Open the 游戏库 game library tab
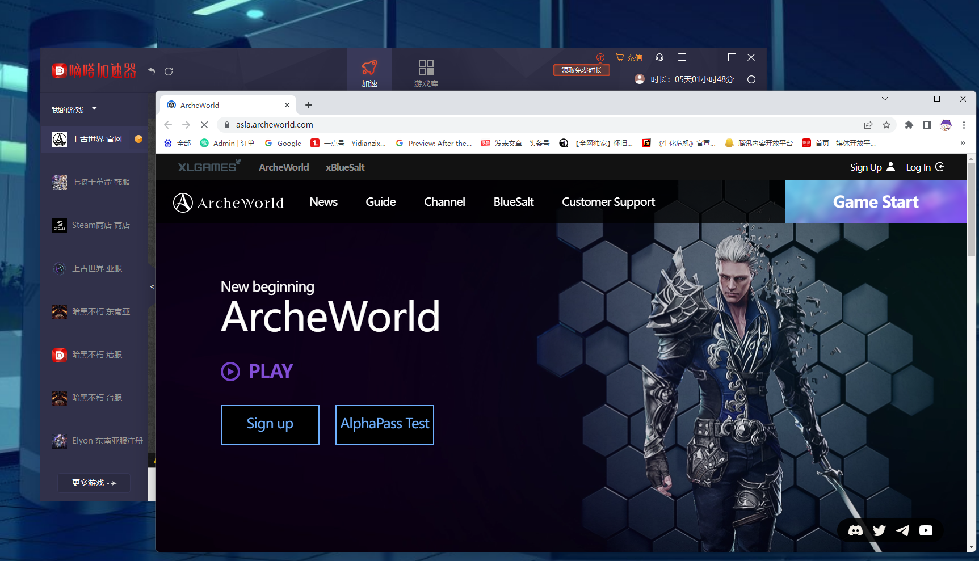The height and width of the screenshot is (561, 979). point(426,73)
